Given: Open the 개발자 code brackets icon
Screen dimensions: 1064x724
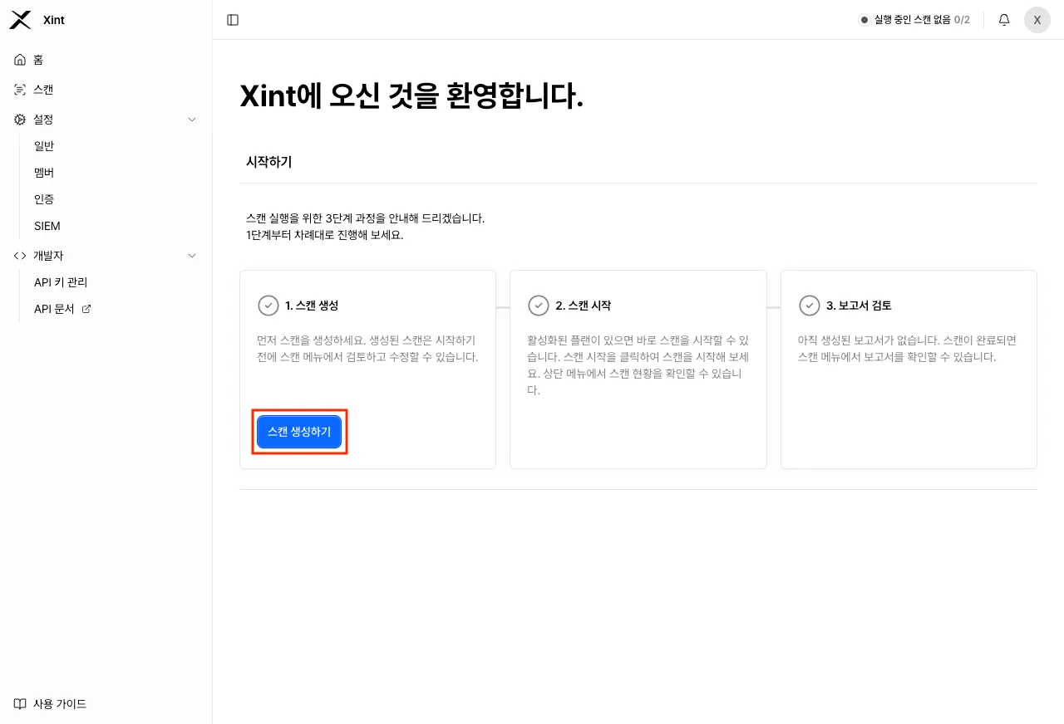Looking at the screenshot, I should [19, 256].
